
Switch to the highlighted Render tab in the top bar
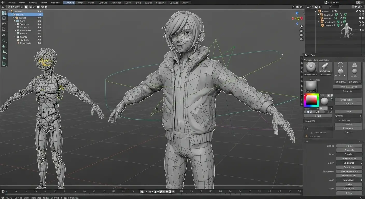tap(69, 3)
